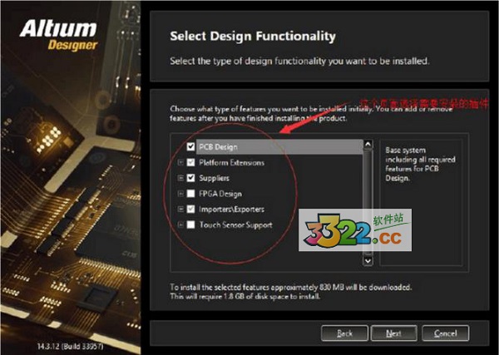The image size is (499, 355).
Task: Enable the FPGA Design checkbox
Action: (190, 194)
